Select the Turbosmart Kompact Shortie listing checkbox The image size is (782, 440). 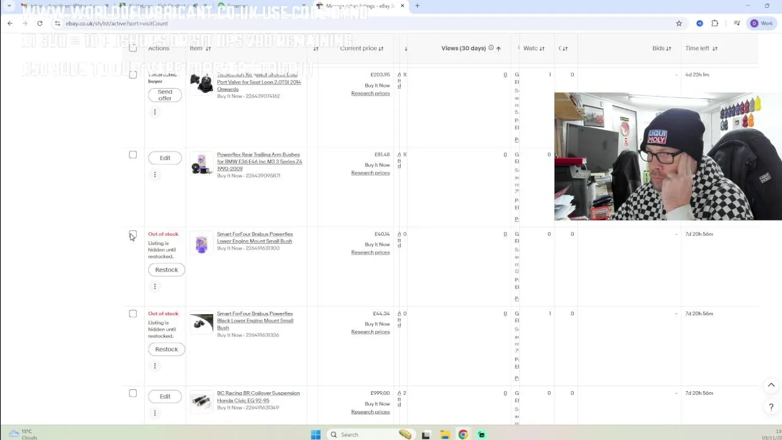pyautogui.click(x=133, y=75)
